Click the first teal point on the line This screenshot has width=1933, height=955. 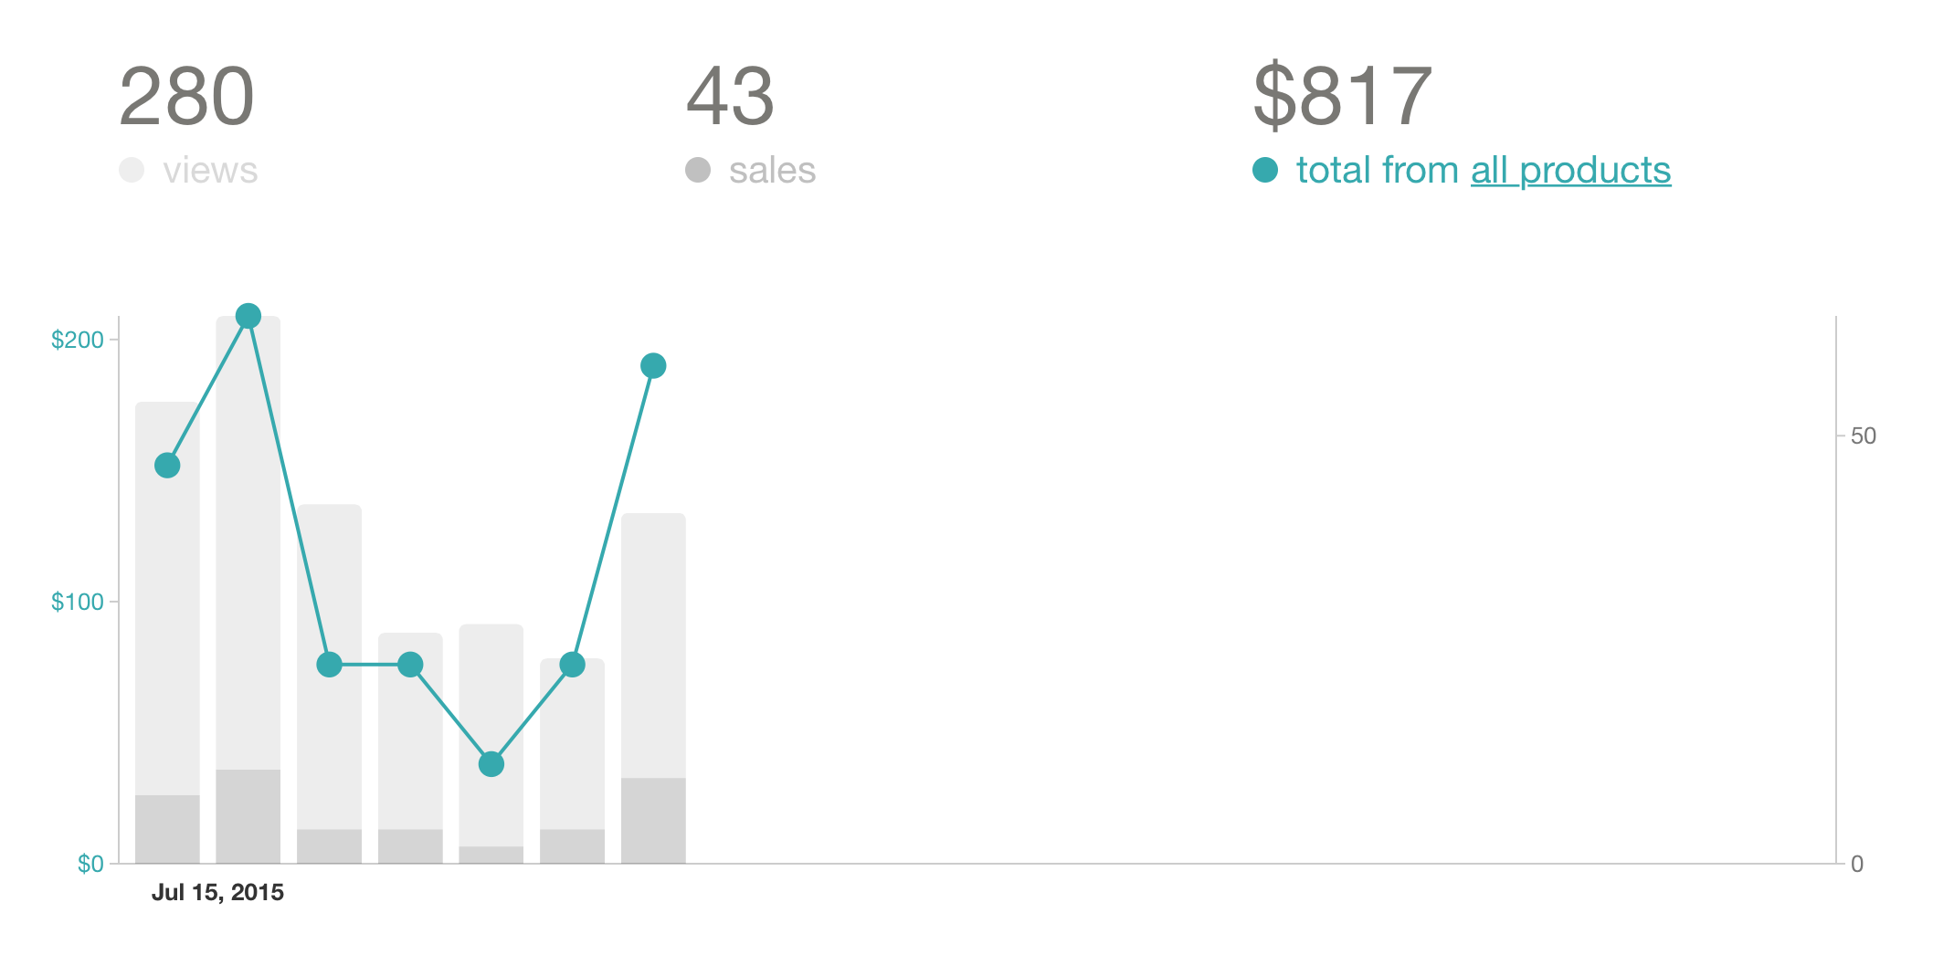167,466
